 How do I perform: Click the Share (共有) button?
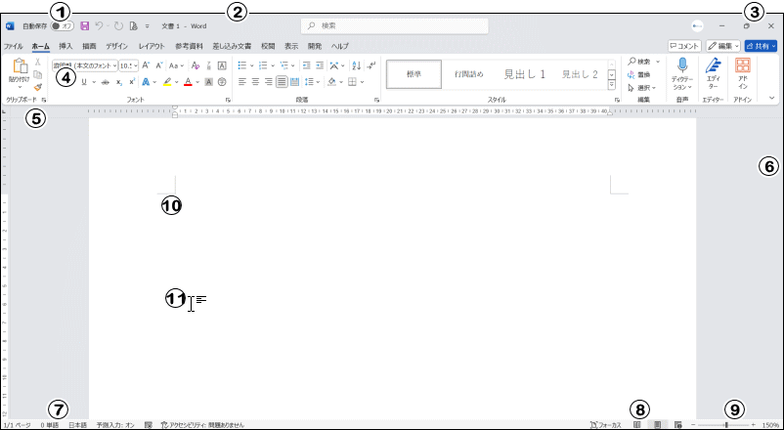click(761, 46)
